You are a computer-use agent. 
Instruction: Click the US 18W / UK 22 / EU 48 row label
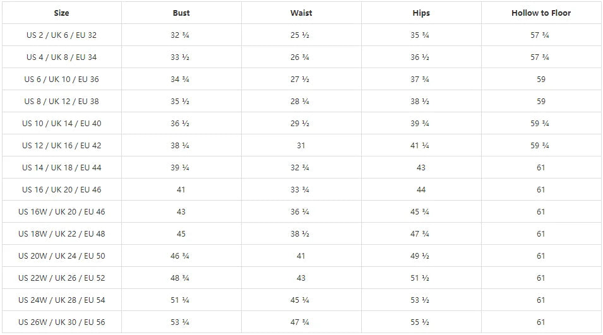[x=62, y=234]
